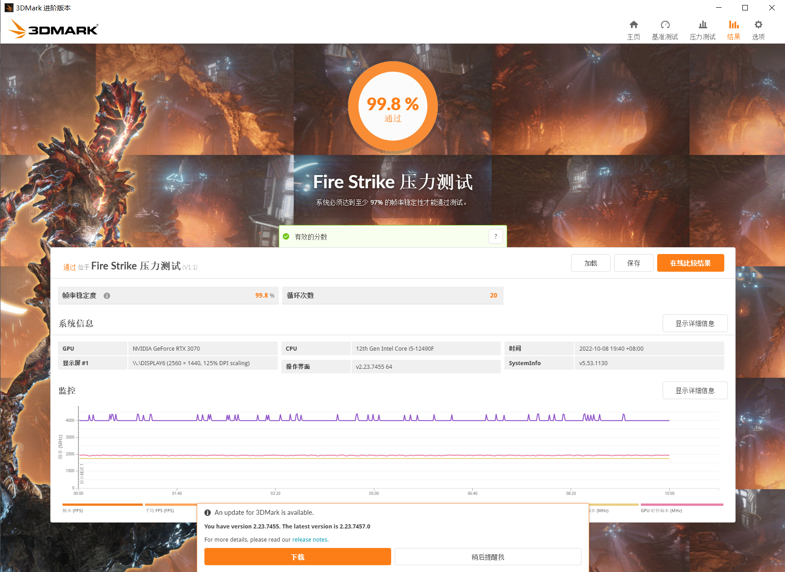Click the green valid score checkmark icon
Viewport: 785px width, 572px height.
pyautogui.click(x=286, y=236)
